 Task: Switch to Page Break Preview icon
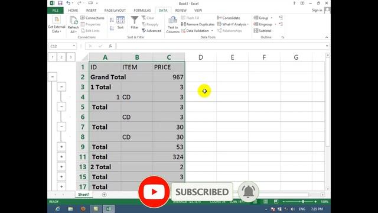coord(276,202)
